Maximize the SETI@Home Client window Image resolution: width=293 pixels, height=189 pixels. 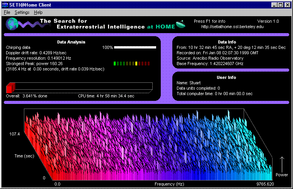click(x=281, y=5)
